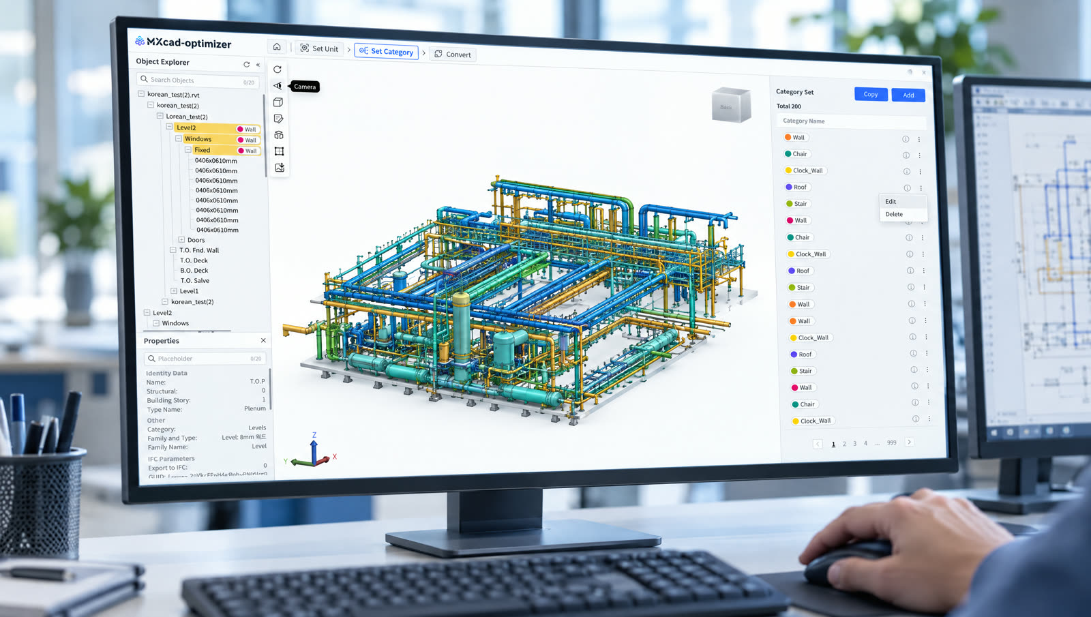The image size is (1091, 617).
Task: Click the 3D box view tool icon
Action: click(278, 102)
